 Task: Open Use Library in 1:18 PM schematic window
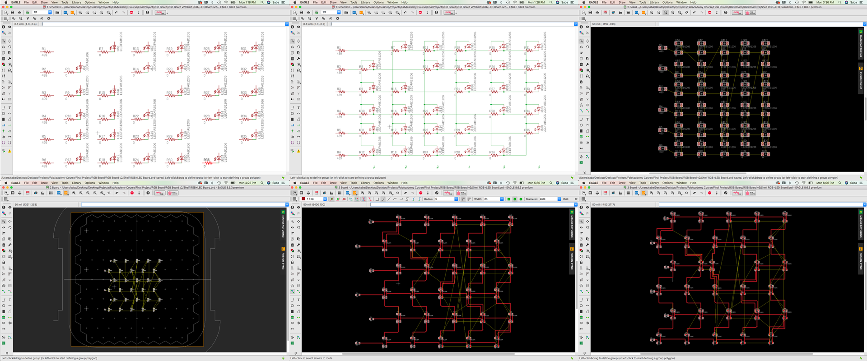[57, 12]
